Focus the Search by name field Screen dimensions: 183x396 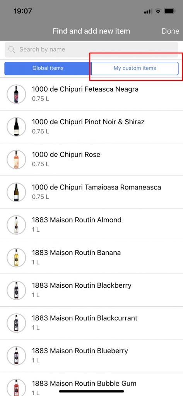(91, 49)
